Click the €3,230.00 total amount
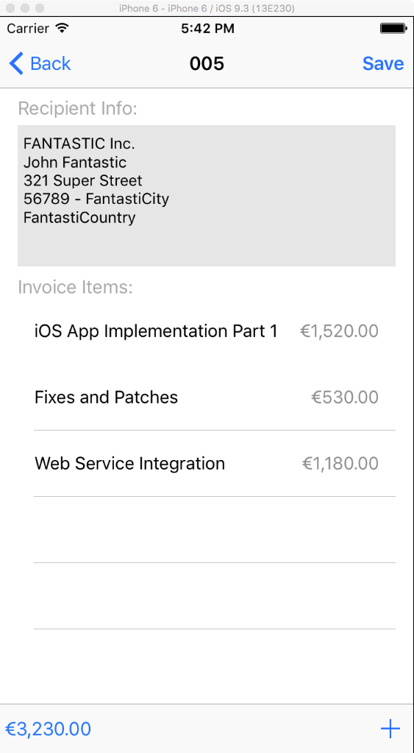 (x=48, y=729)
